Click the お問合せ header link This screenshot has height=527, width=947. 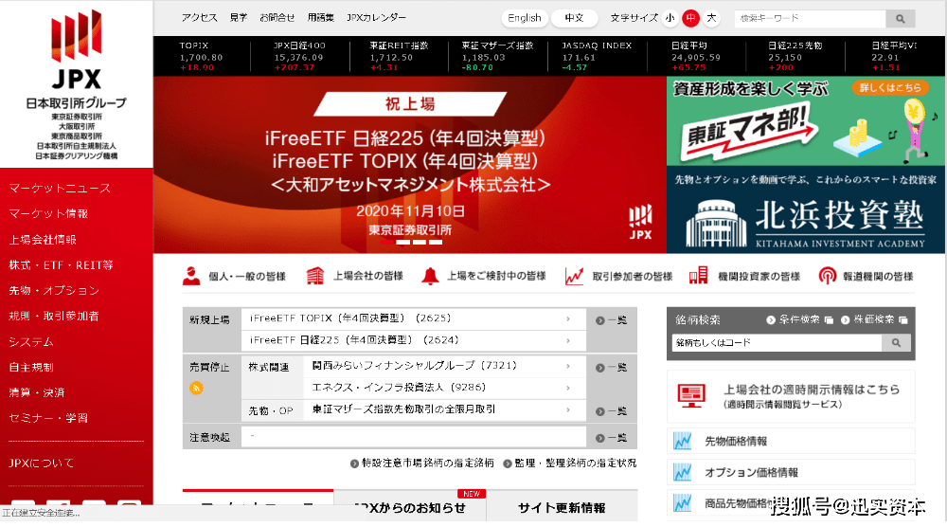point(277,17)
